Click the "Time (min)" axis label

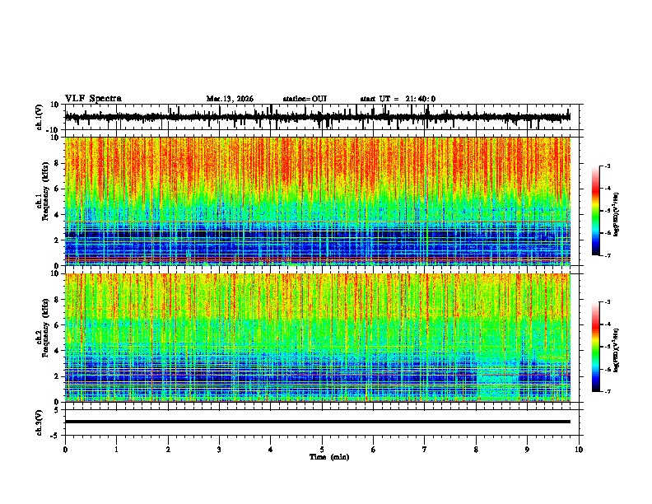click(x=329, y=457)
